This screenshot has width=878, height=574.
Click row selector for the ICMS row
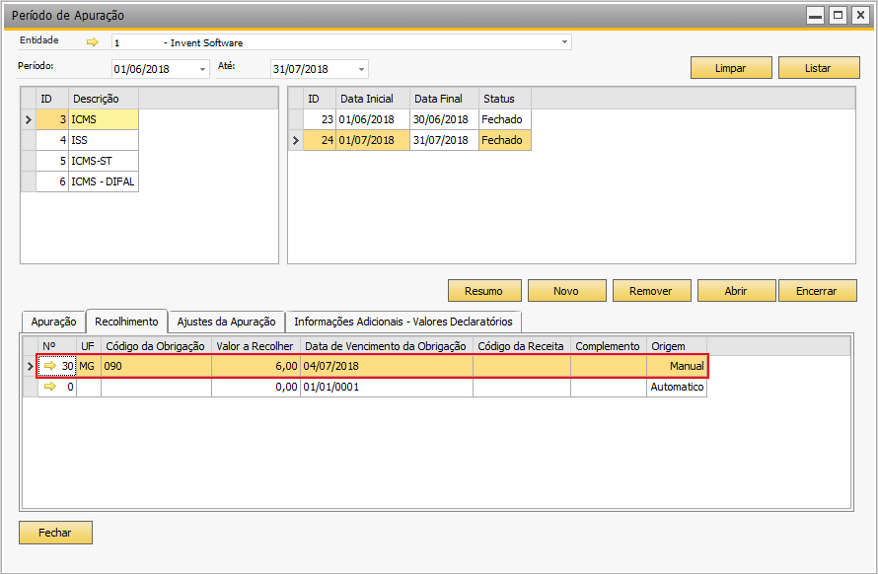pyautogui.click(x=29, y=119)
